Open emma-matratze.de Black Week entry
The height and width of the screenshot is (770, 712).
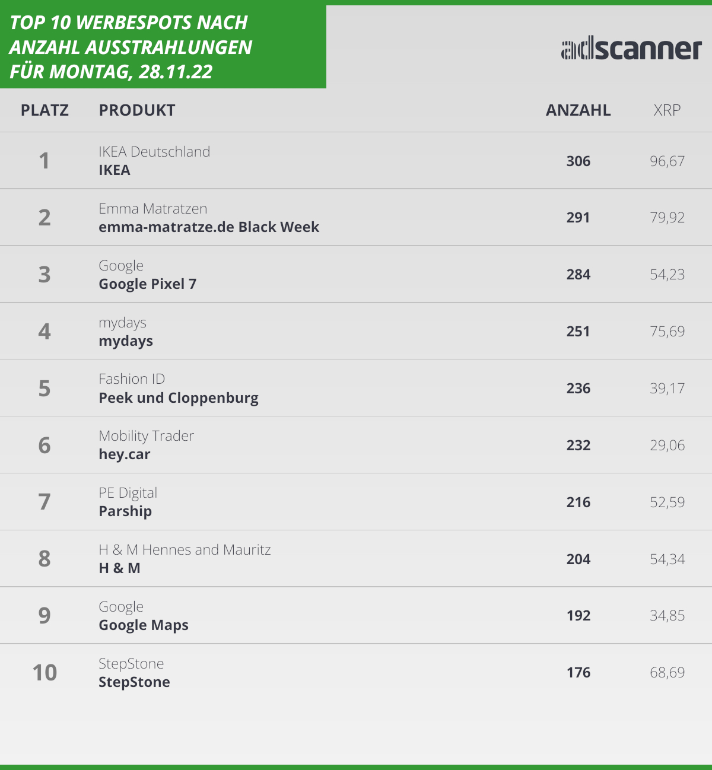[x=209, y=227]
